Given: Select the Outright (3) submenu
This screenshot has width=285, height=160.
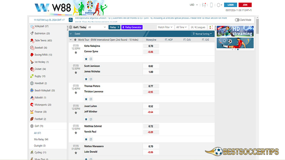Looking at the screenshot, I should click(x=40, y=146).
